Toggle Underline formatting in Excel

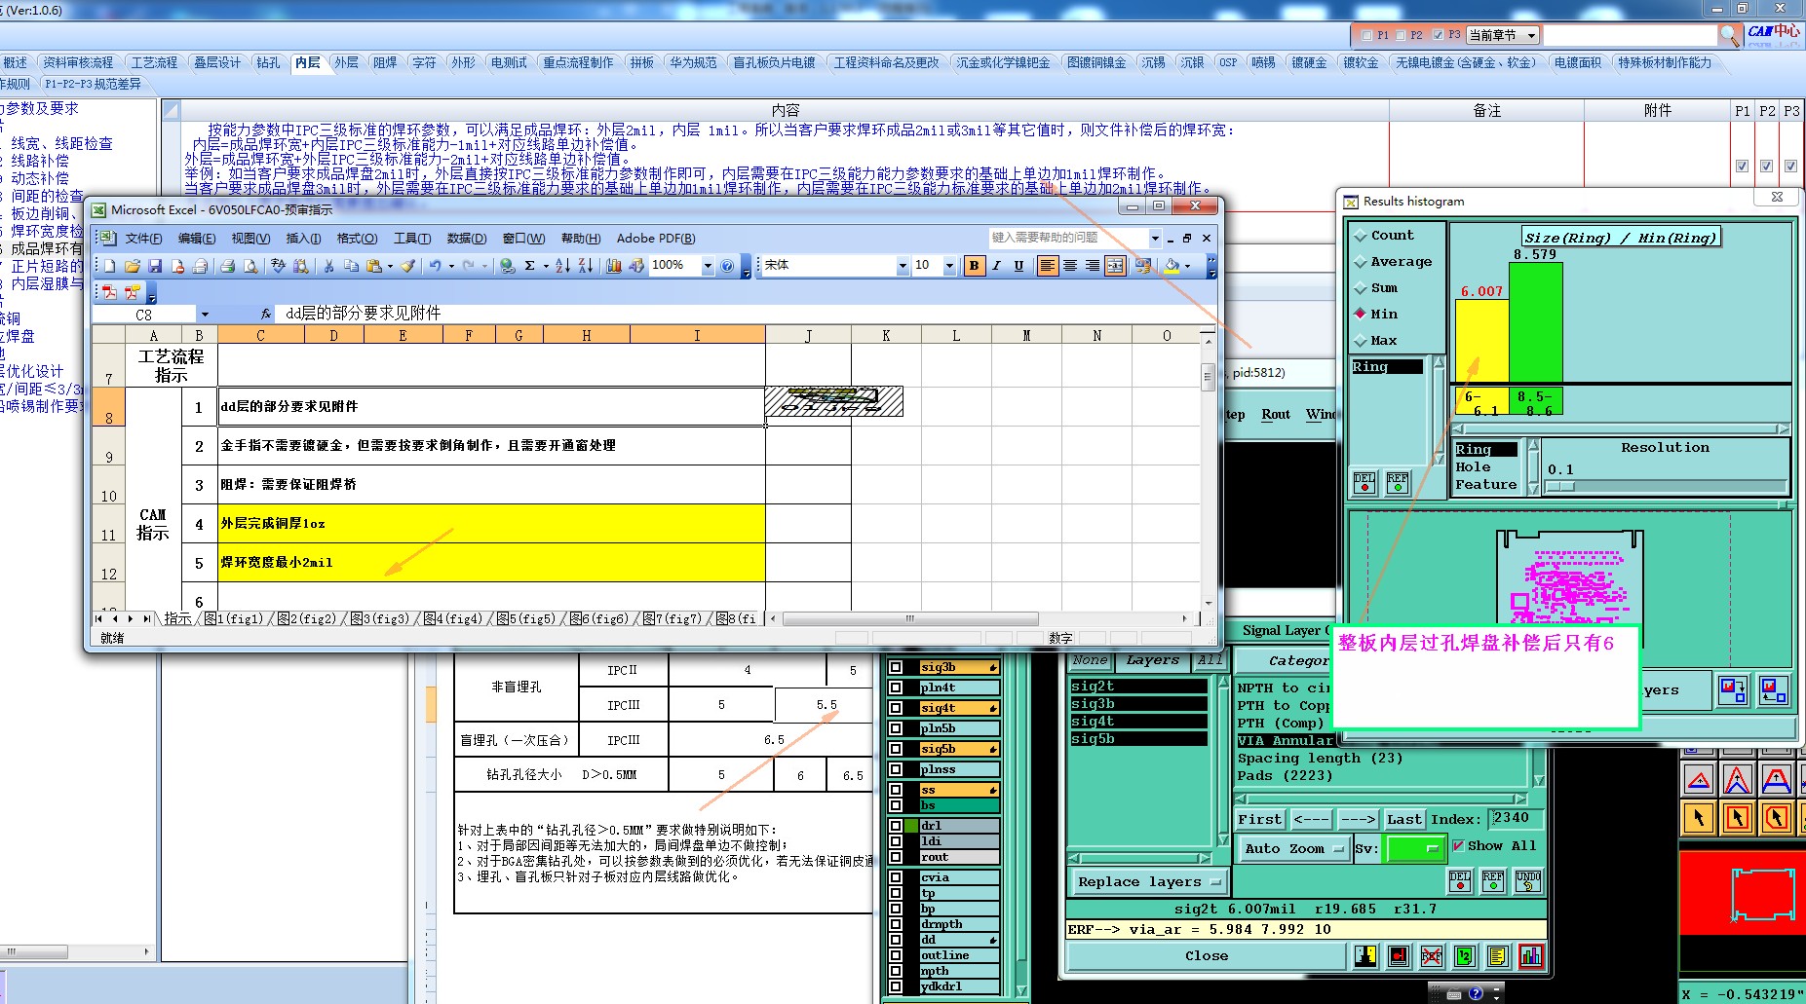coord(1018,266)
